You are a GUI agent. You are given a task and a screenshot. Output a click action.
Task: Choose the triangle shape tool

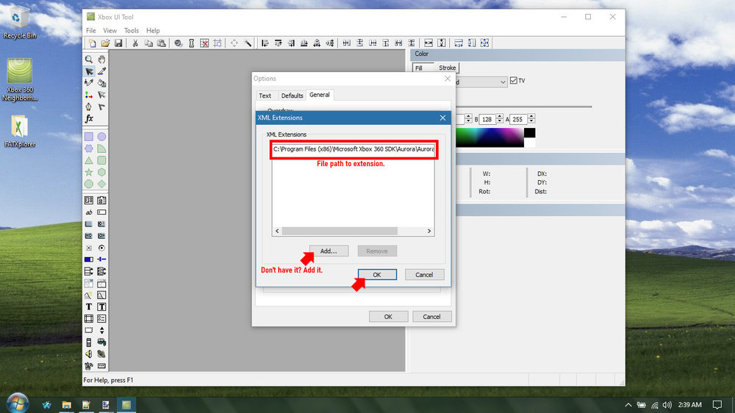coord(89,160)
